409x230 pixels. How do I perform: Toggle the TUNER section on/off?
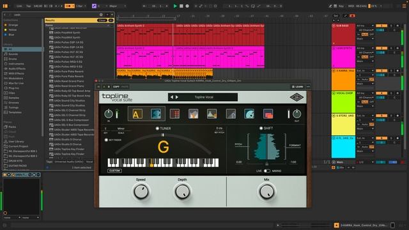157,128
